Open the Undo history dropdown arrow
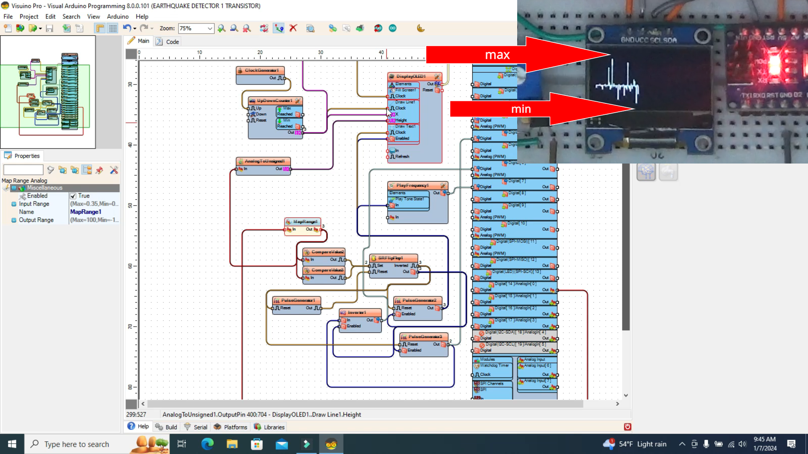Screen dimensions: 808x454 point(135,29)
